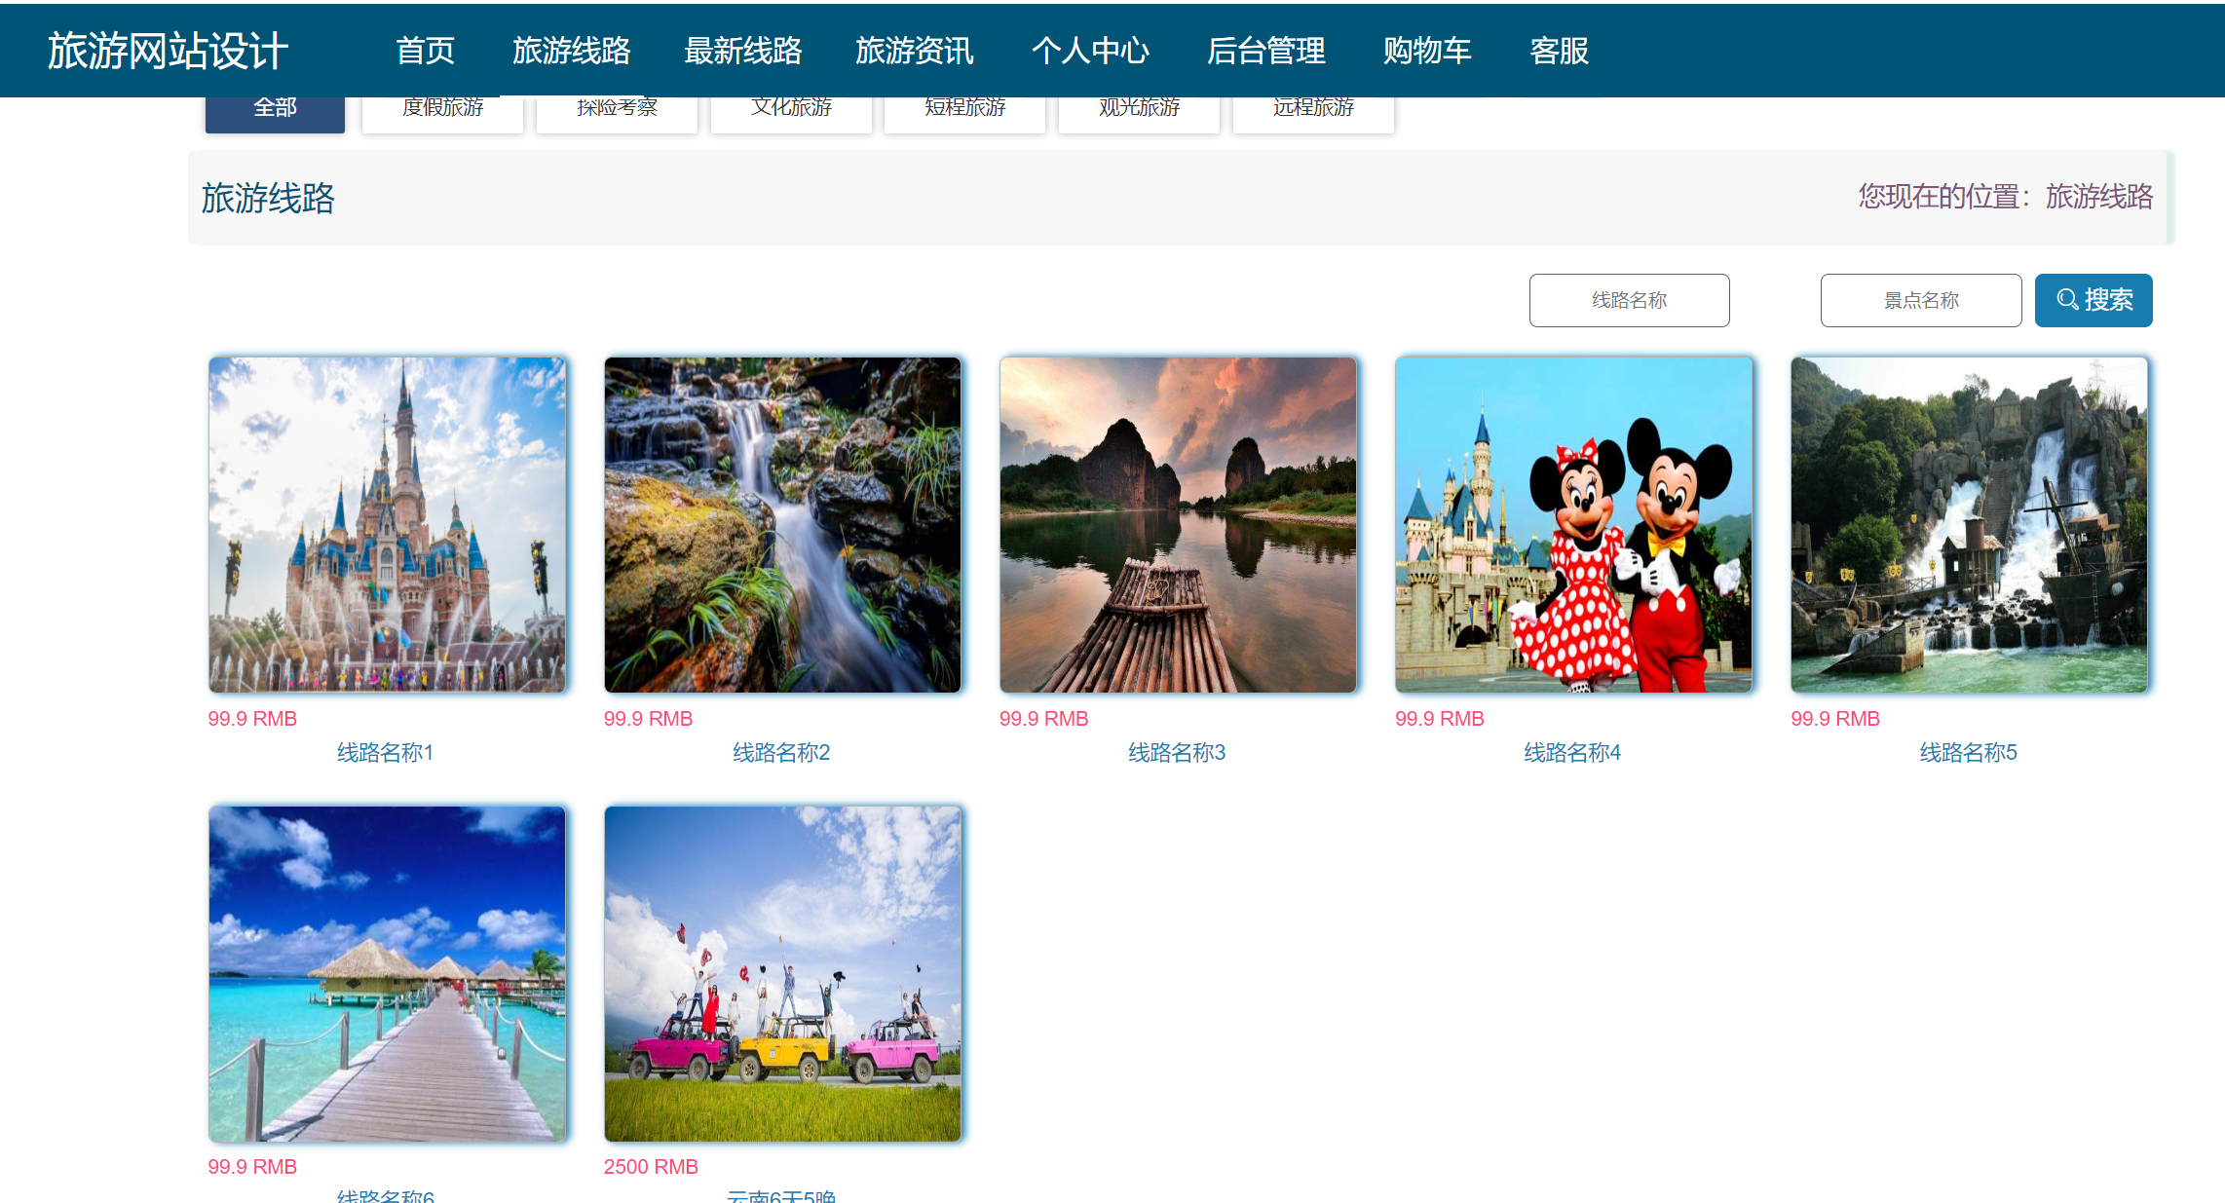
Task: Open the Disney castle thumbnail for 线路名称4
Action: [1574, 523]
